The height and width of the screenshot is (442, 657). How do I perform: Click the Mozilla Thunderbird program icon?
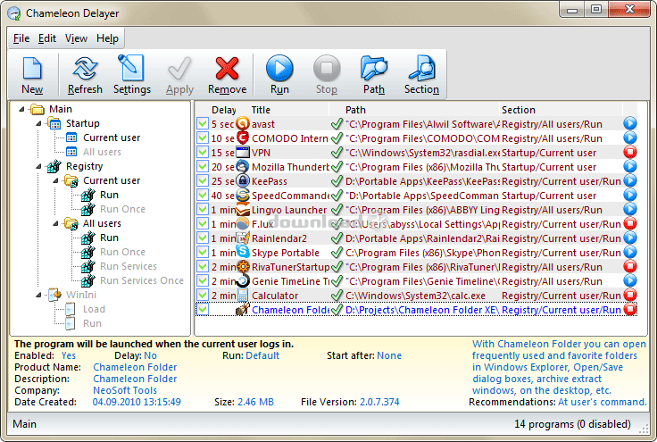click(243, 166)
